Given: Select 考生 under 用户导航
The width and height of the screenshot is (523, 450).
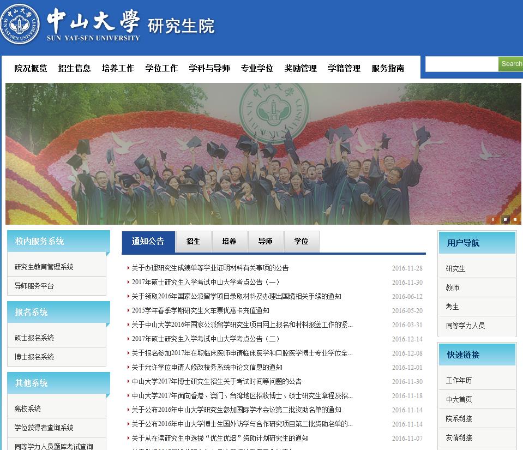Looking at the screenshot, I should coord(452,307).
